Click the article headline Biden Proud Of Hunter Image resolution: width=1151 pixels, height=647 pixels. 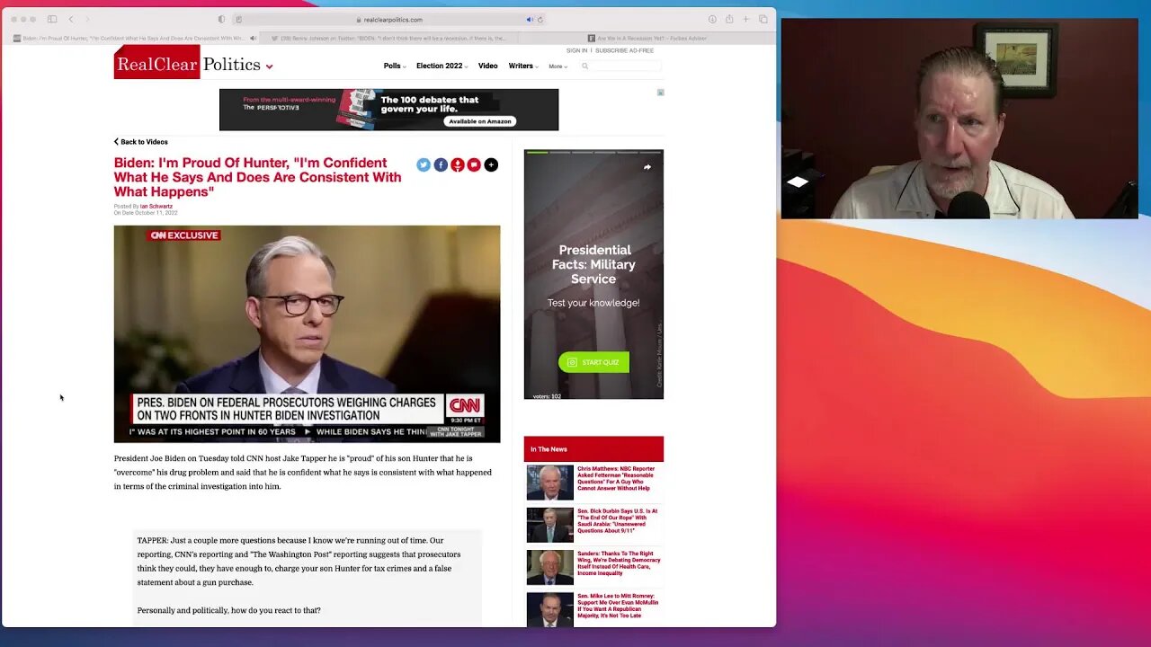pos(257,177)
